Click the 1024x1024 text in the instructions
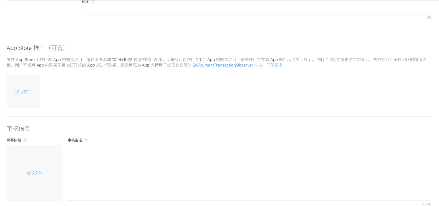Image resolution: width=439 pixels, height=206 pixels. [122, 60]
